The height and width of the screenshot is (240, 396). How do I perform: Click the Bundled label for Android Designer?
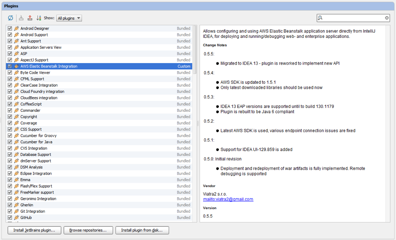184,28
